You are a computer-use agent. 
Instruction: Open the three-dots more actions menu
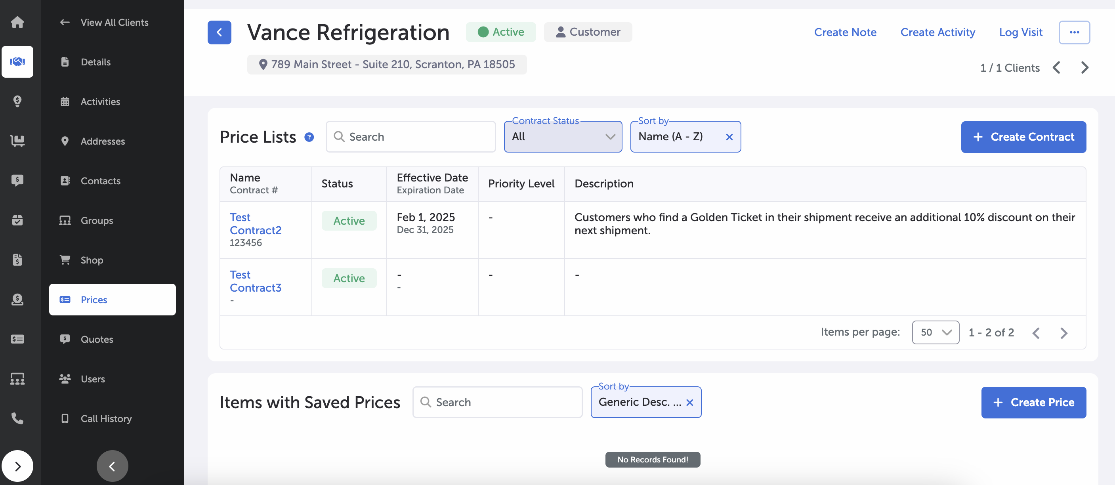click(1074, 32)
